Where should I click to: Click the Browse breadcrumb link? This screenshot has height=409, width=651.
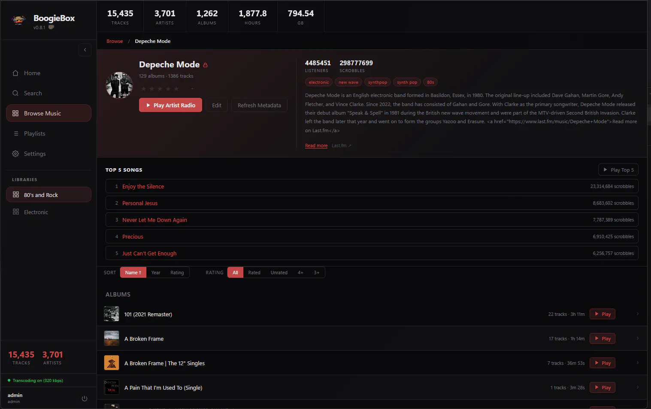(x=115, y=41)
